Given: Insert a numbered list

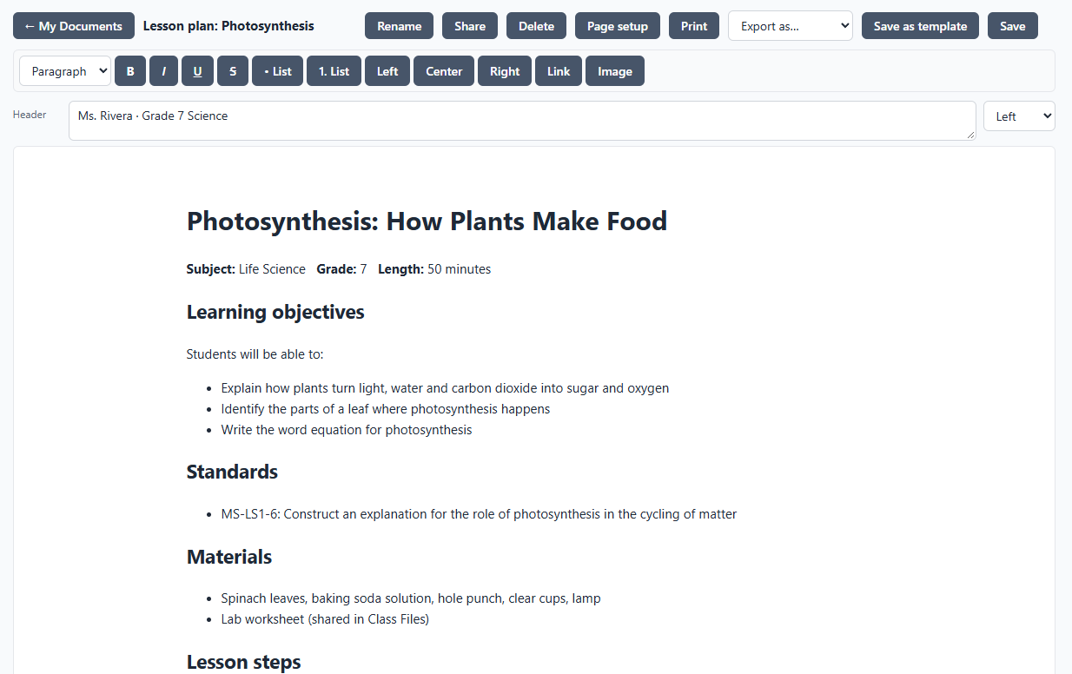Looking at the screenshot, I should click(334, 71).
